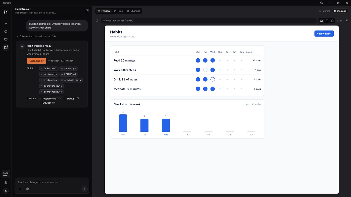The image size is (351, 197).
Task: Click the New habit button
Action: click(324, 34)
